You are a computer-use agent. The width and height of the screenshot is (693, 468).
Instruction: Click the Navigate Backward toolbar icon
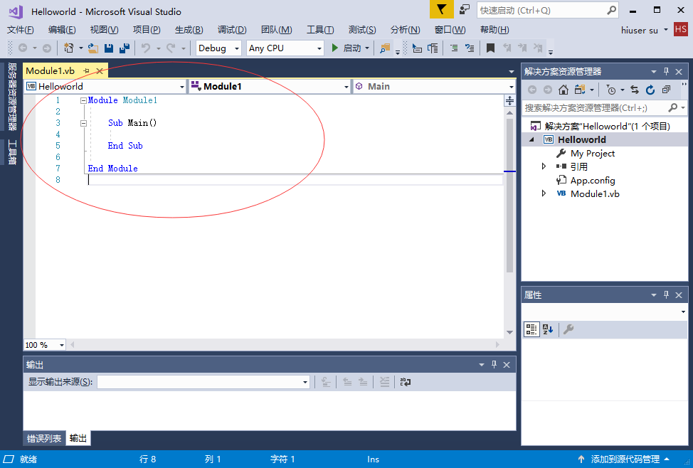tap(23, 48)
